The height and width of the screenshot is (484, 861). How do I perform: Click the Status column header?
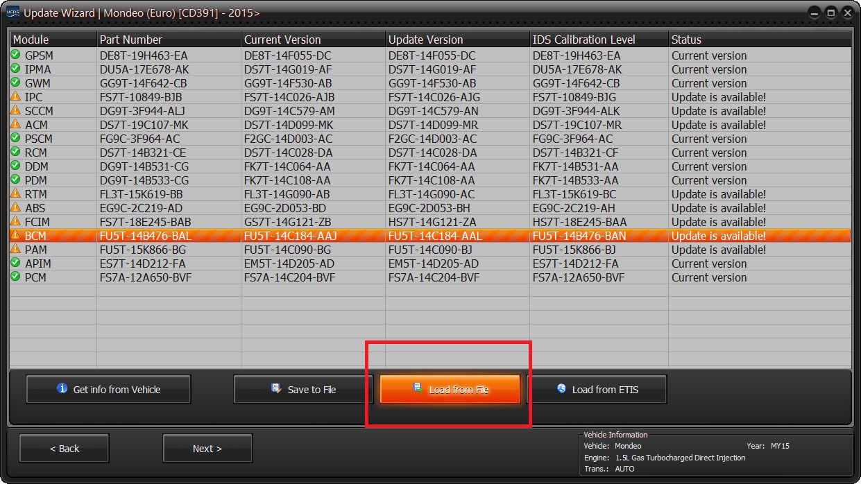[x=759, y=40]
